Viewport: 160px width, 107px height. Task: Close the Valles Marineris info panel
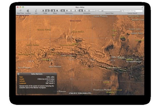[x=18, y=74]
